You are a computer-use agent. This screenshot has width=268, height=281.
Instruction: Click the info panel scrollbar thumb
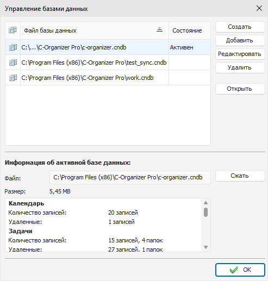click(205, 212)
